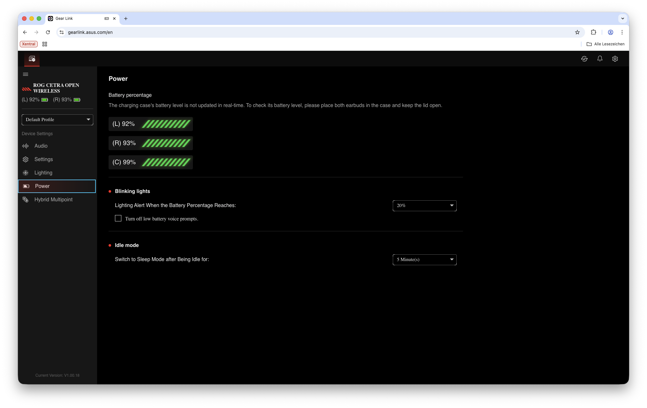The width and height of the screenshot is (647, 408).
Task: Click the Chrome profile avatar icon
Action: 610,32
